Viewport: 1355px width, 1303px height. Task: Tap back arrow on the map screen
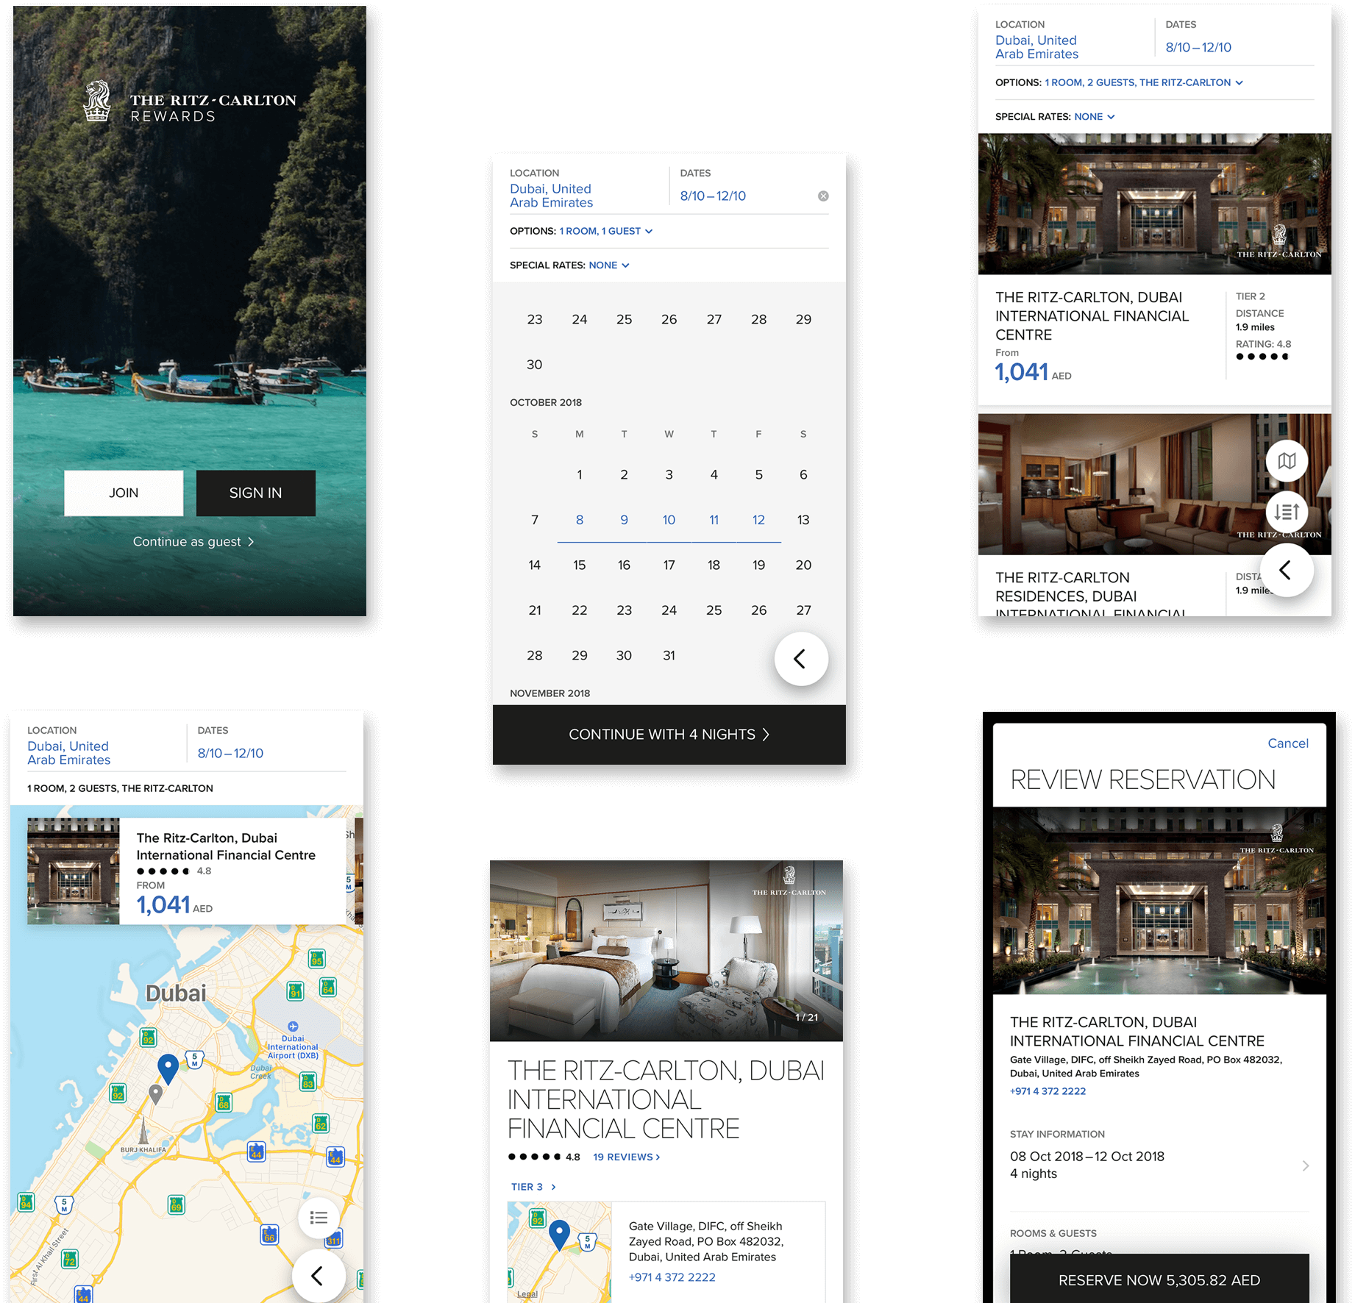(x=319, y=1276)
